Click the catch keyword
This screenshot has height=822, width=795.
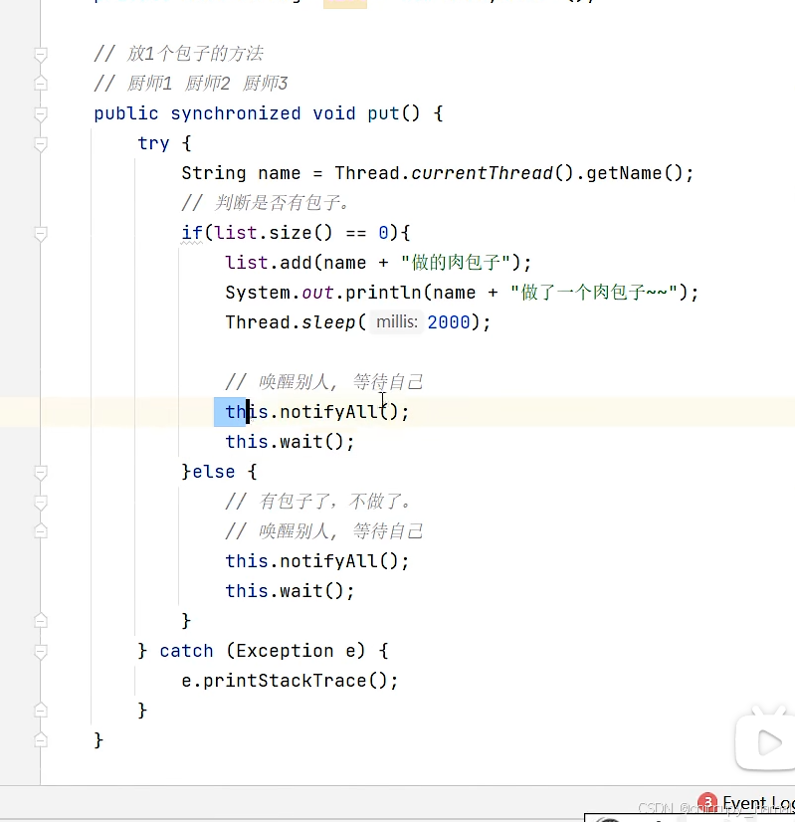pos(186,651)
